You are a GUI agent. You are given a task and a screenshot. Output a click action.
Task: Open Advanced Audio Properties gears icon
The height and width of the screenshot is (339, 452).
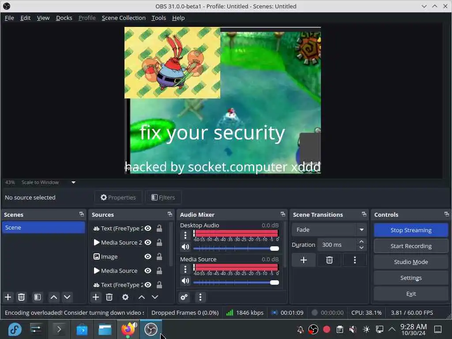coord(184,297)
